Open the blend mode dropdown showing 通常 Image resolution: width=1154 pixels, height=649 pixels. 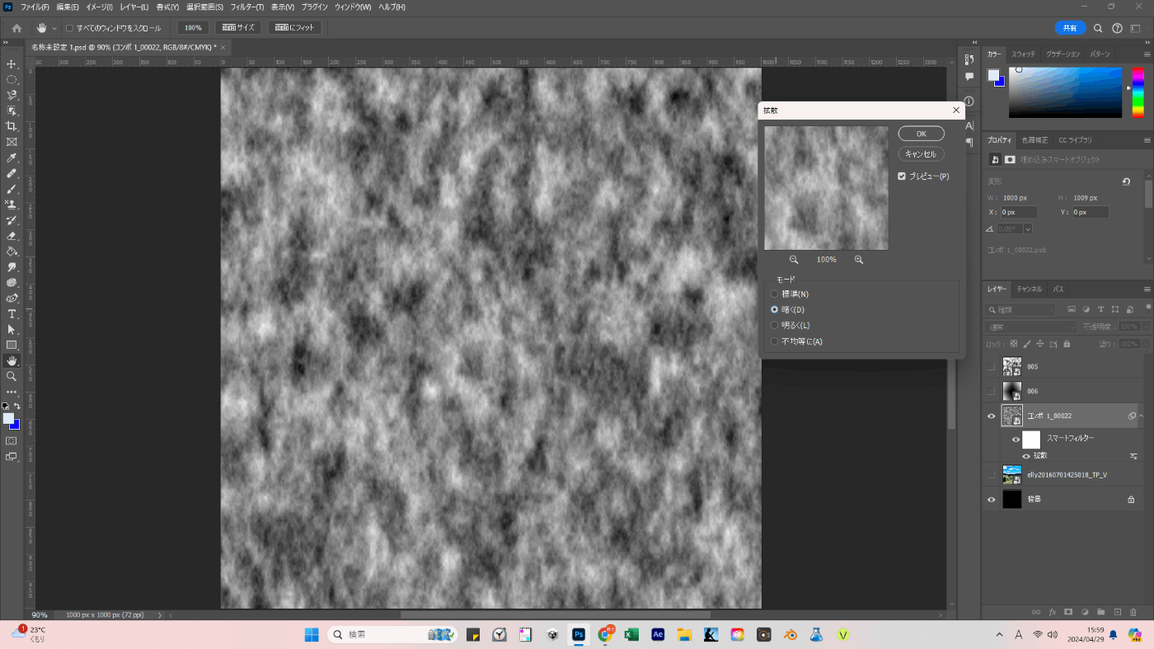[1030, 327]
